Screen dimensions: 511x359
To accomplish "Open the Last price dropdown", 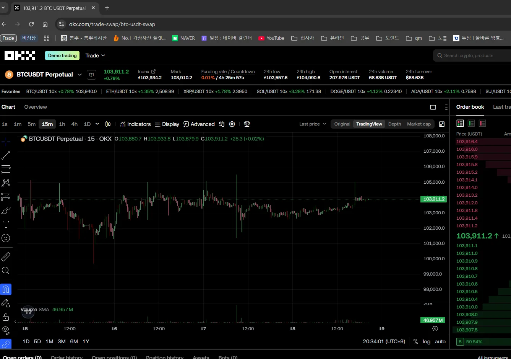I will click(x=312, y=124).
